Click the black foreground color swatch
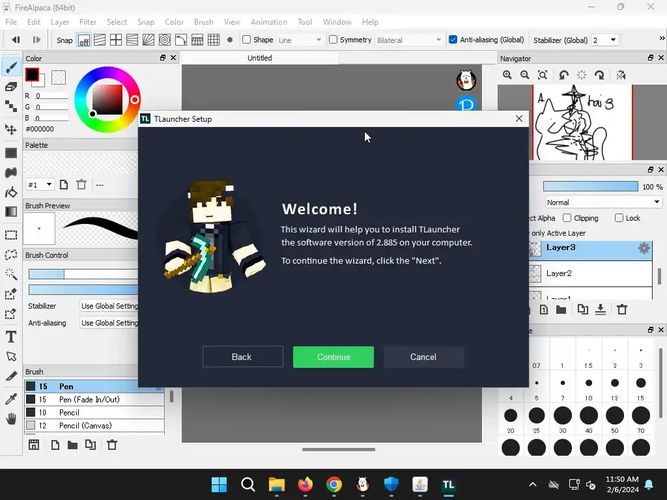 pyautogui.click(x=32, y=75)
